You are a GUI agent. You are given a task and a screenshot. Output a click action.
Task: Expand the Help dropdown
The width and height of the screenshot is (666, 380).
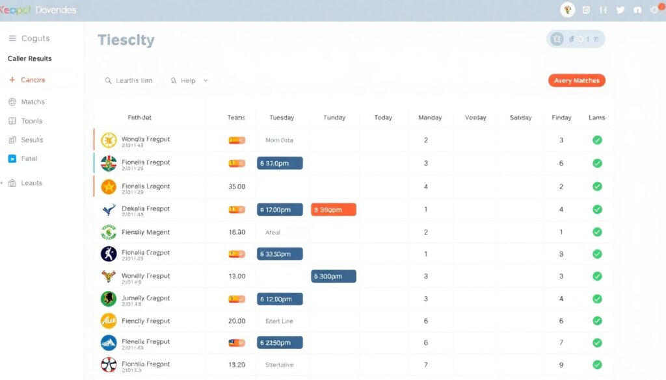click(189, 81)
